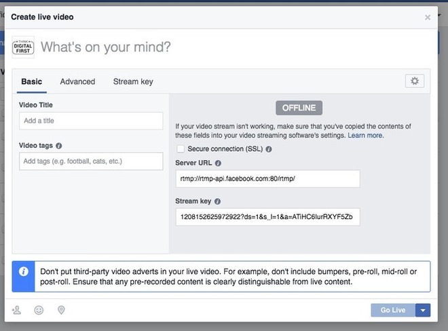Click the Create live video heading
Screen dimensions: 448x331
click(42, 17)
